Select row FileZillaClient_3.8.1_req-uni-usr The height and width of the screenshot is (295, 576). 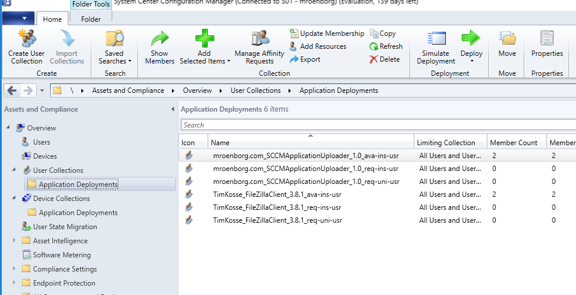pos(378,220)
